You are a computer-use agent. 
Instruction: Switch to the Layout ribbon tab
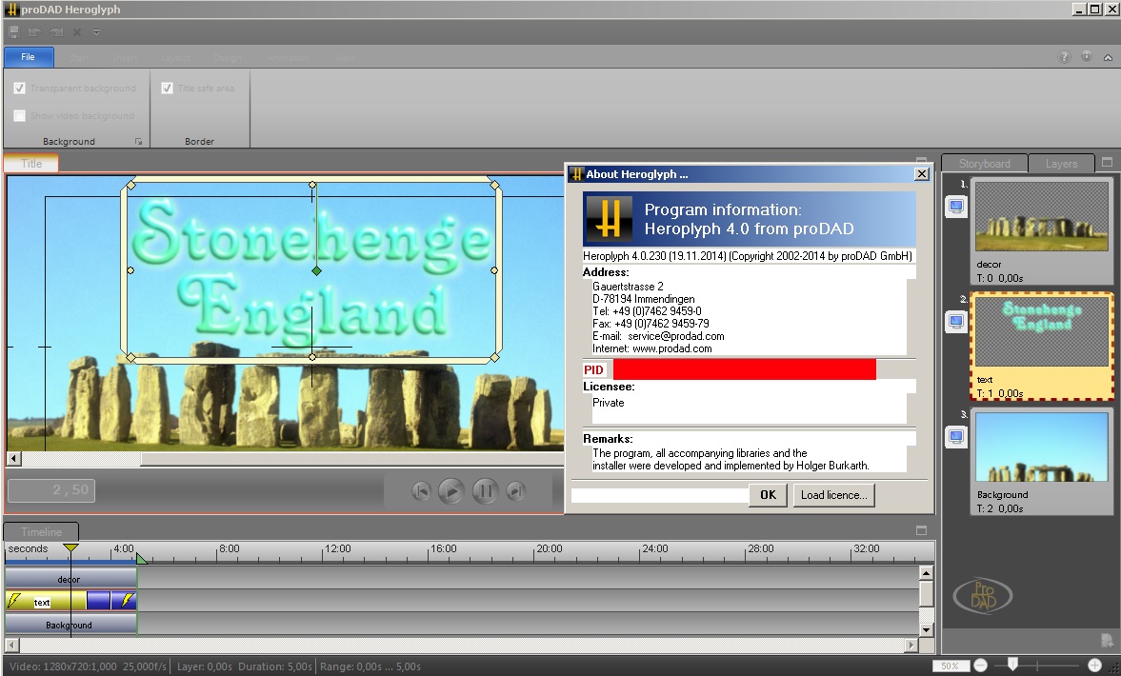point(175,57)
